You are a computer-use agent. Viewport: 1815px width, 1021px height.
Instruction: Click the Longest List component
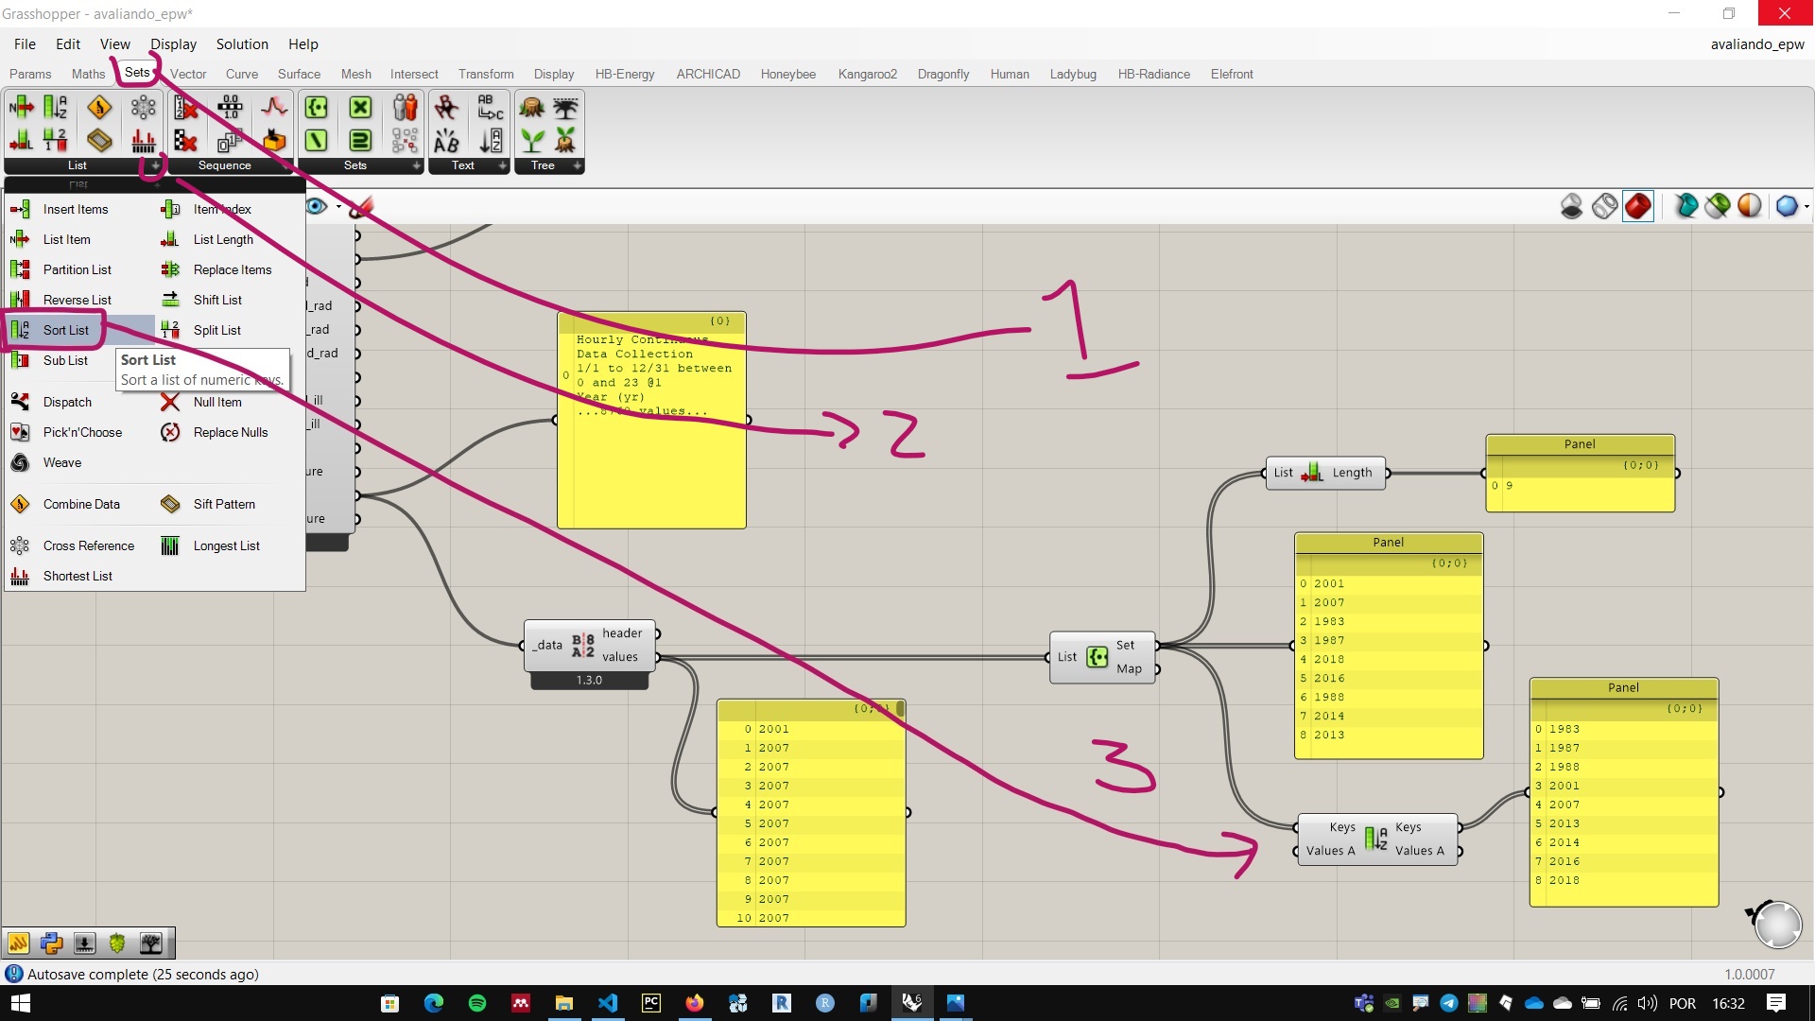[x=227, y=545]
